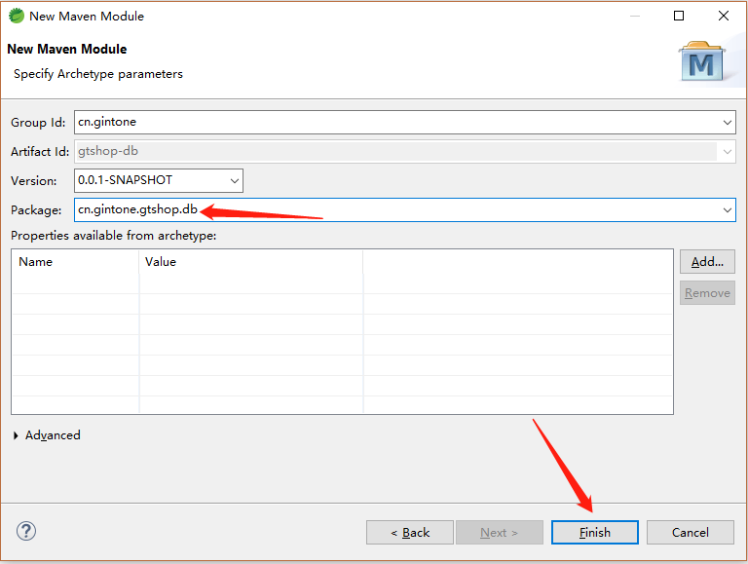The image size is (748, 564).
Task: Click the New Maven Module bold heading
Action: [x=67, y=49]
